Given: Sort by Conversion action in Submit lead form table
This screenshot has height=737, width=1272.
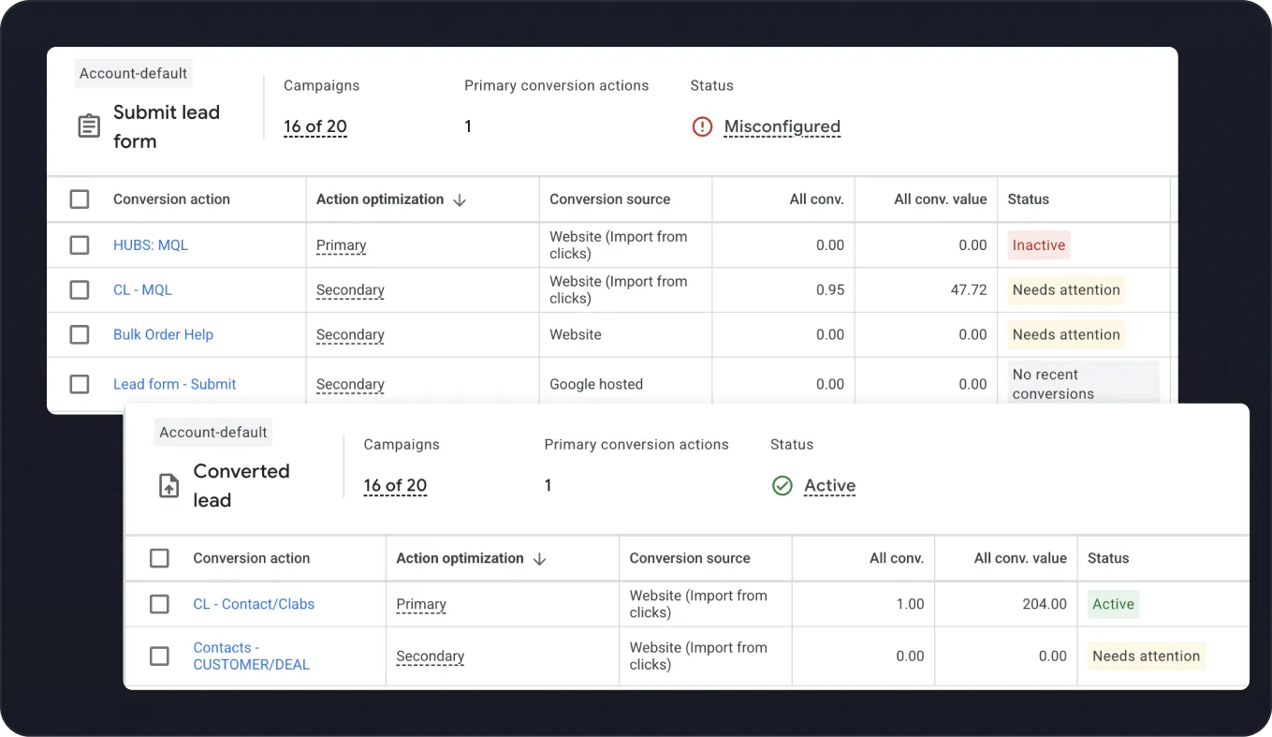Looking at the screenshot, I should [x=171, y=199].
